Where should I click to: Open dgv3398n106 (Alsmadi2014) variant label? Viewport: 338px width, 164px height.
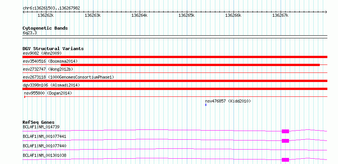point(51,85)
